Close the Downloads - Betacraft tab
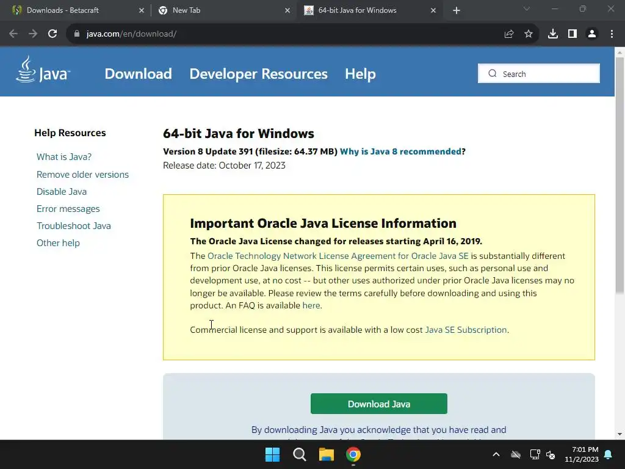625x469 pixels. click(142, 10)
